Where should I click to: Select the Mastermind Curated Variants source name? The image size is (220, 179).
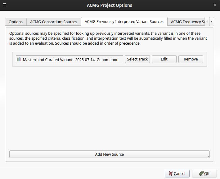70,60
